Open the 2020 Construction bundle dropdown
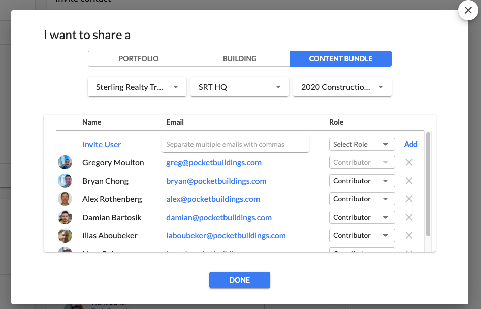The height and width of the screenshot is (309, 481). coord(342,87)
